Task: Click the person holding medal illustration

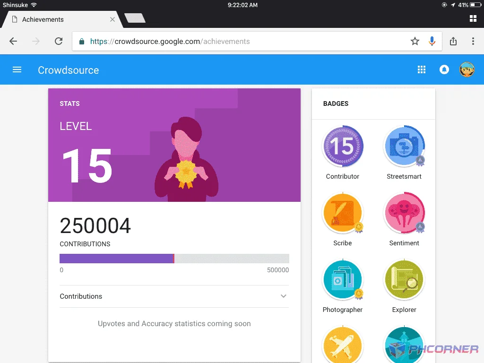Action: point(186,159)
